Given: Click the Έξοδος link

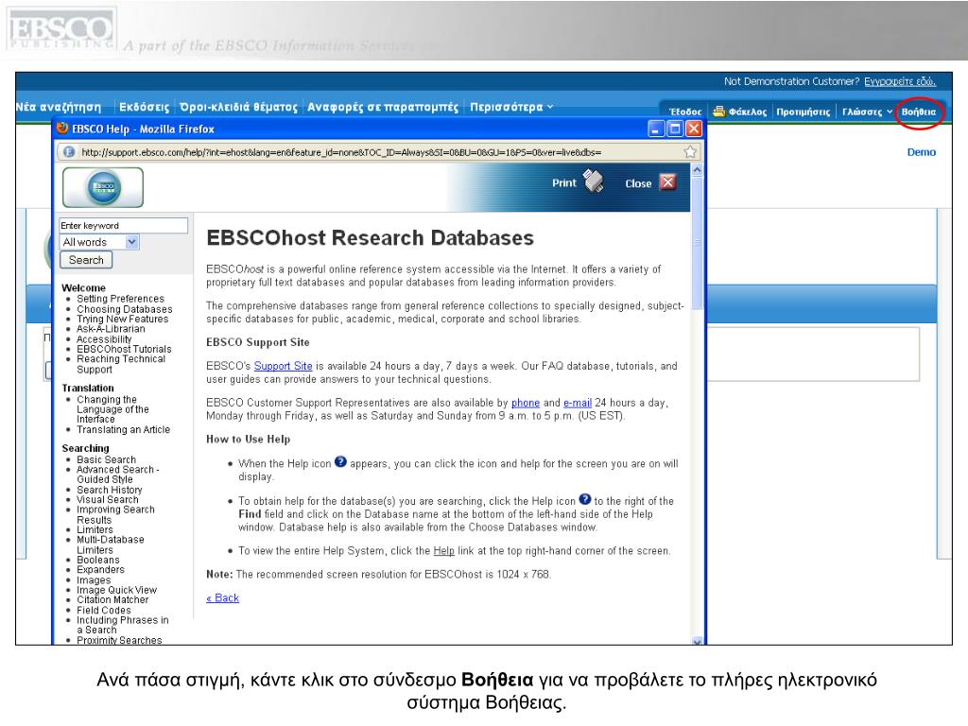Looking at the screenshot, I should (685, 112).
